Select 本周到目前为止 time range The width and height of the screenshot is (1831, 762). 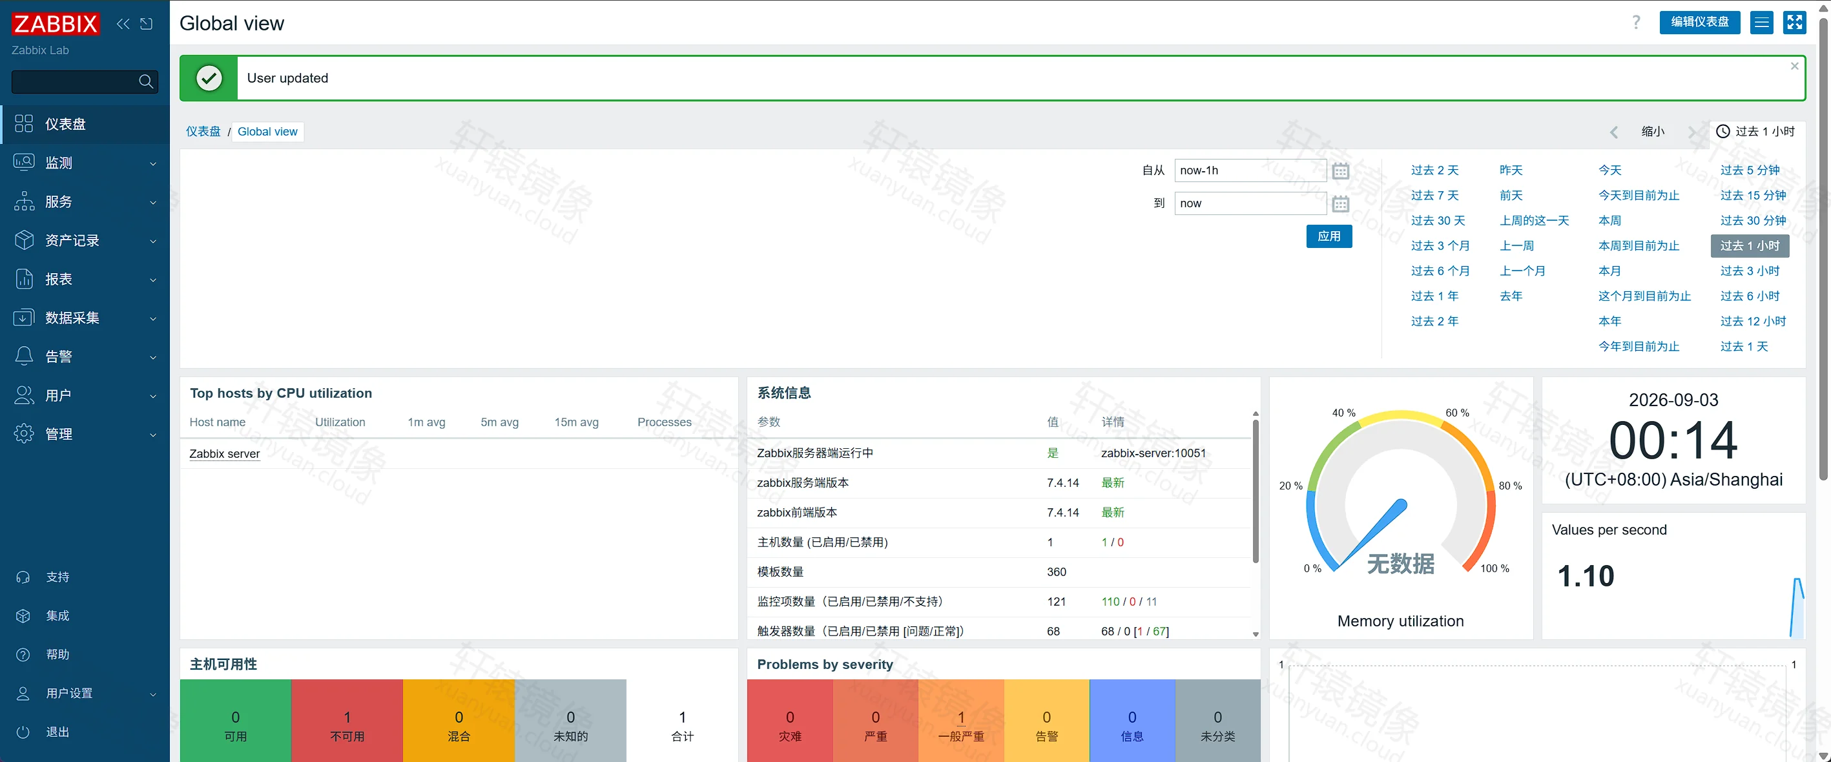[1639, 246]
